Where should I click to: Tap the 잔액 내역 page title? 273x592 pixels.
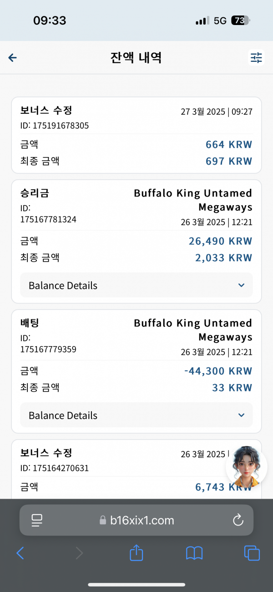pos(136,58)
